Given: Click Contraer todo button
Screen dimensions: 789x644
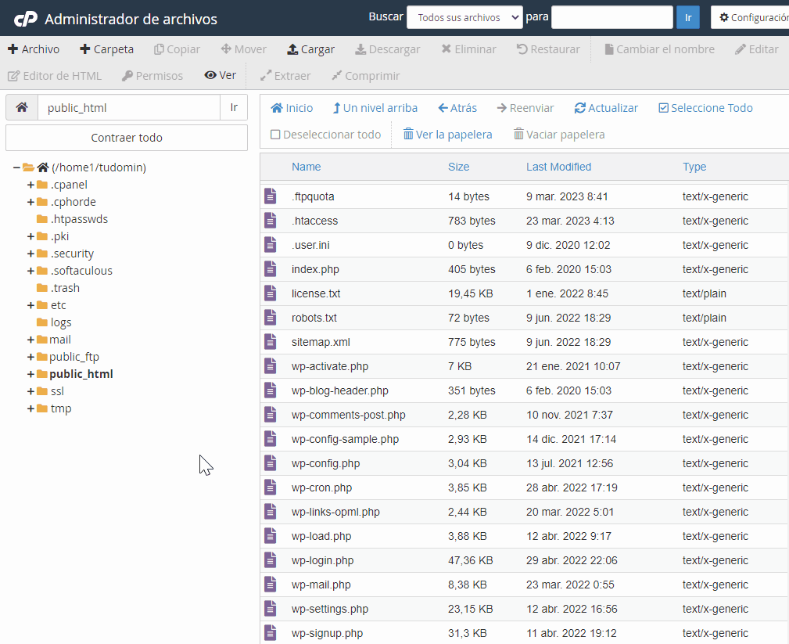Looking at the screenshot, I should coord(127,138).
